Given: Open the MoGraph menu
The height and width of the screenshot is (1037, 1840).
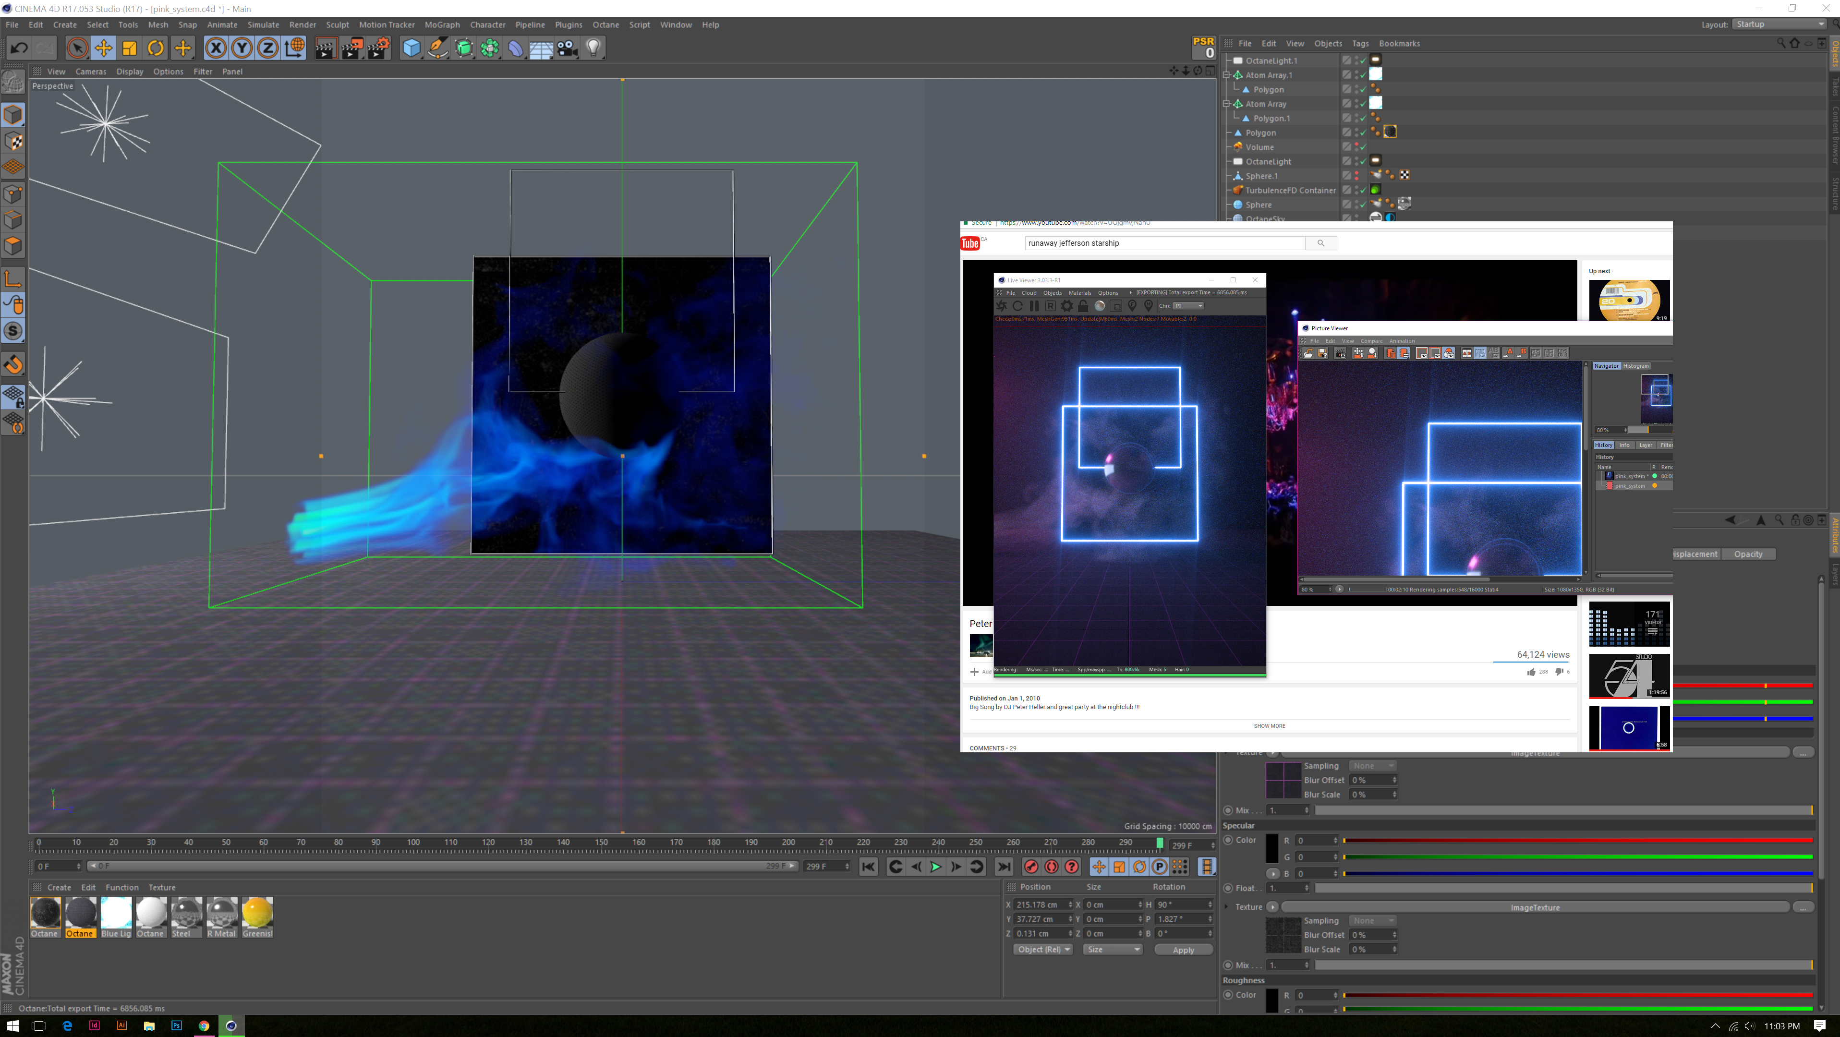Looking at the screenshot, I should [442, 24].
